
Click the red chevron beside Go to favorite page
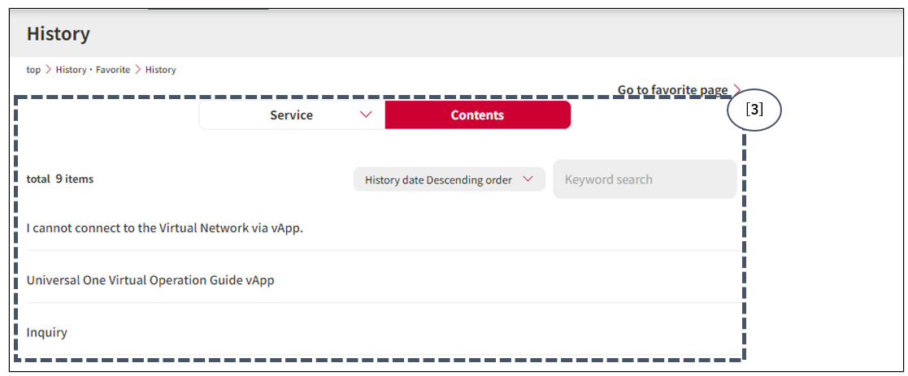point(736,89)
